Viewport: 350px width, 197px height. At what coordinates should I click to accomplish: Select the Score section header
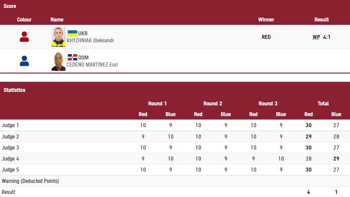pyautogui.click(x=10, y=6)
